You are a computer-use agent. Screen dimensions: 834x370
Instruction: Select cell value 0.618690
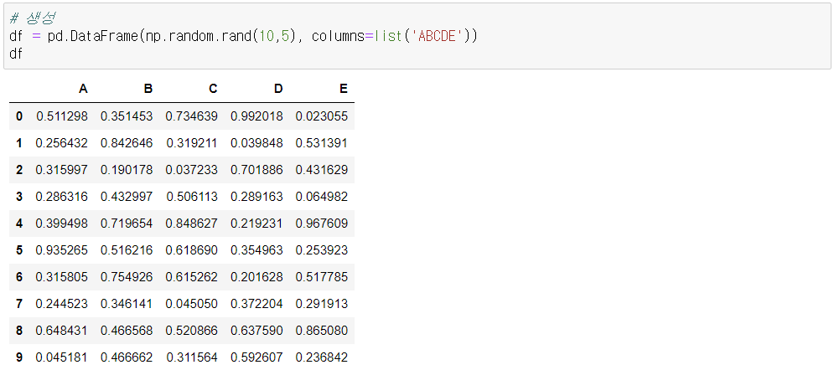click(x=191, y=250)
